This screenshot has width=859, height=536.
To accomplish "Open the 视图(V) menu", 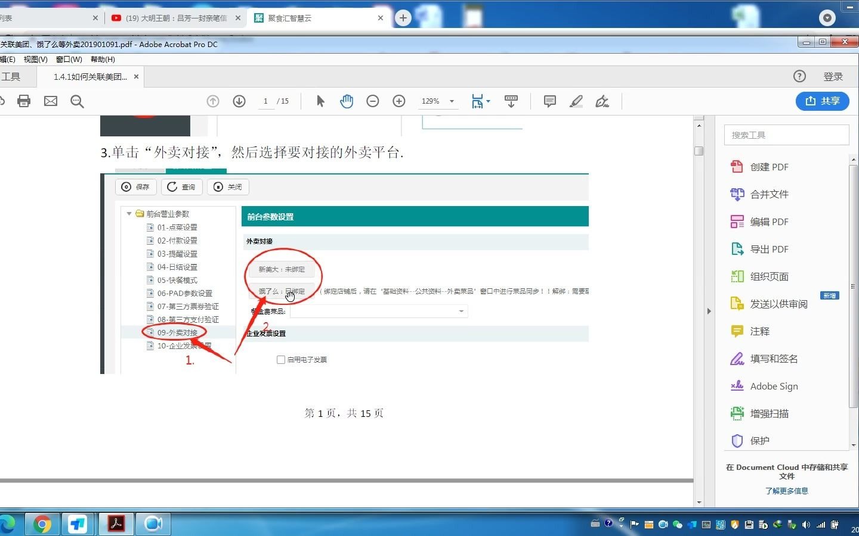I will [x=35, y=60].
